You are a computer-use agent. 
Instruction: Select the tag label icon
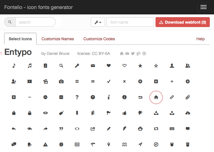tap(61, 113)
